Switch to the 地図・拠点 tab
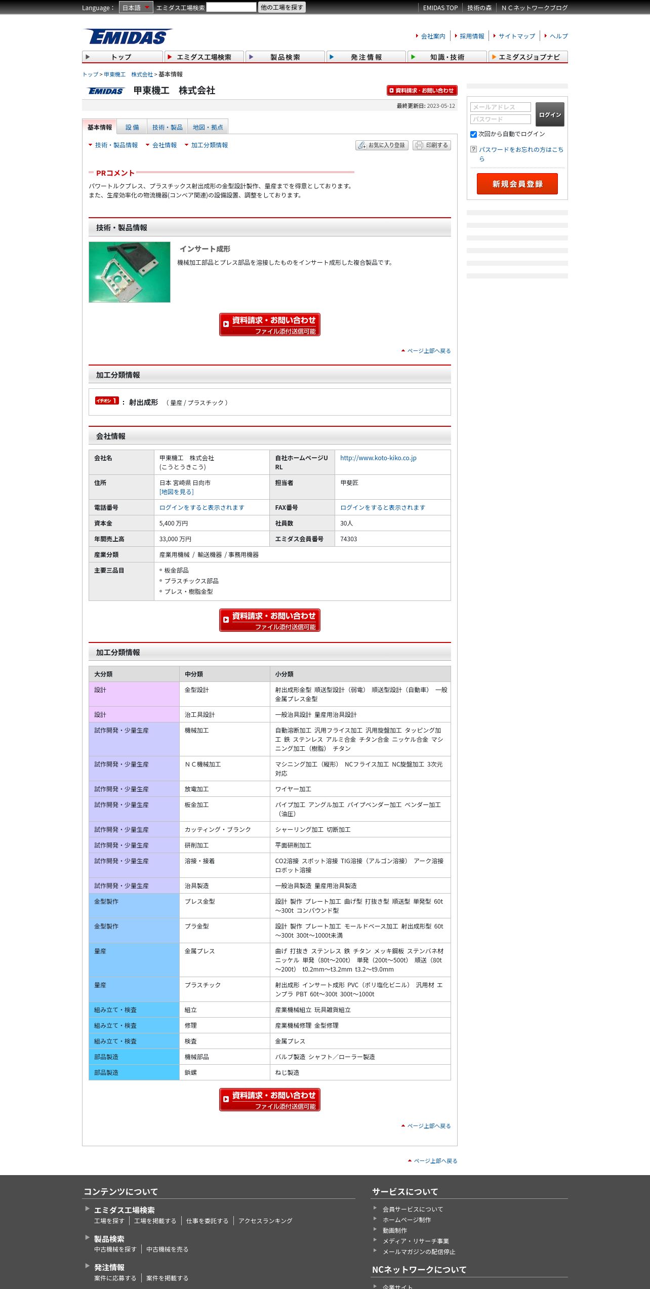The image size is (650, 1289). pyautogui.click(x=208, y=127)
